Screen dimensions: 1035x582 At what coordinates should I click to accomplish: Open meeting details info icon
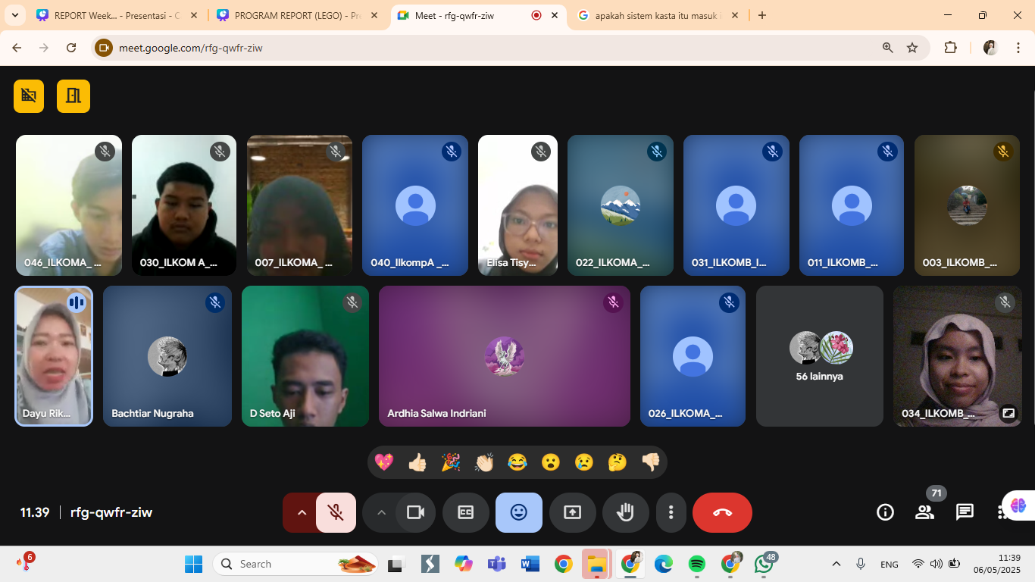coord(885,512)
